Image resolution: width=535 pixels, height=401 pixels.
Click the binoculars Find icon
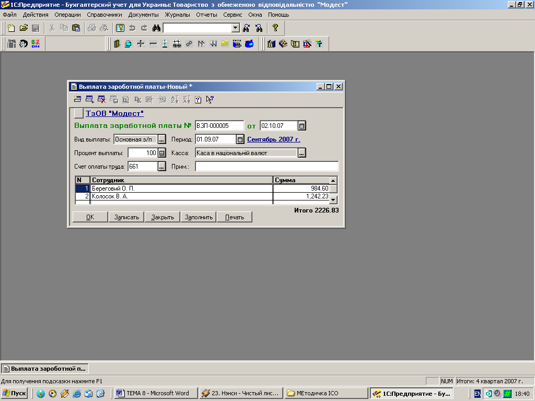pos(156,28)
